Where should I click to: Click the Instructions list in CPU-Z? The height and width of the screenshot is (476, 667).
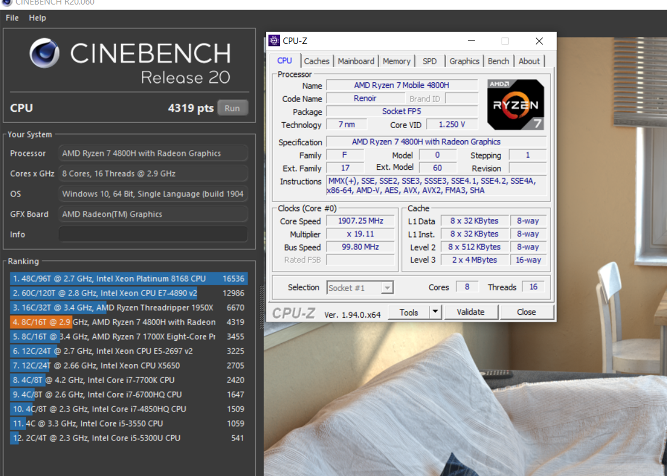[x=436, y=186]
